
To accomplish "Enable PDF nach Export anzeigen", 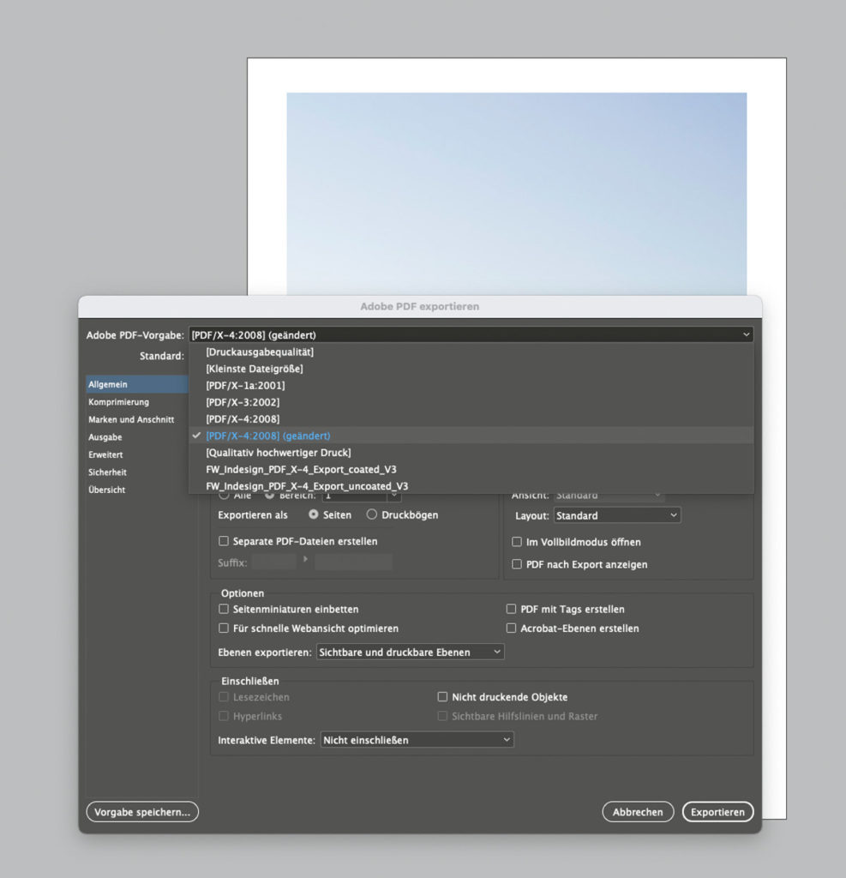I will 517,564.
